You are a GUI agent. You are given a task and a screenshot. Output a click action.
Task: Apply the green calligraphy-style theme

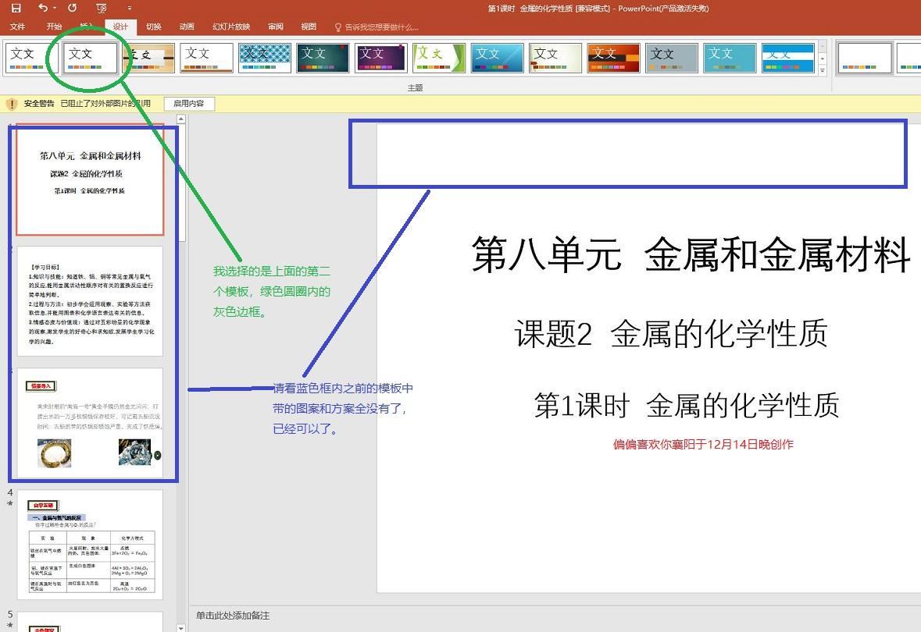pos(438,59)
